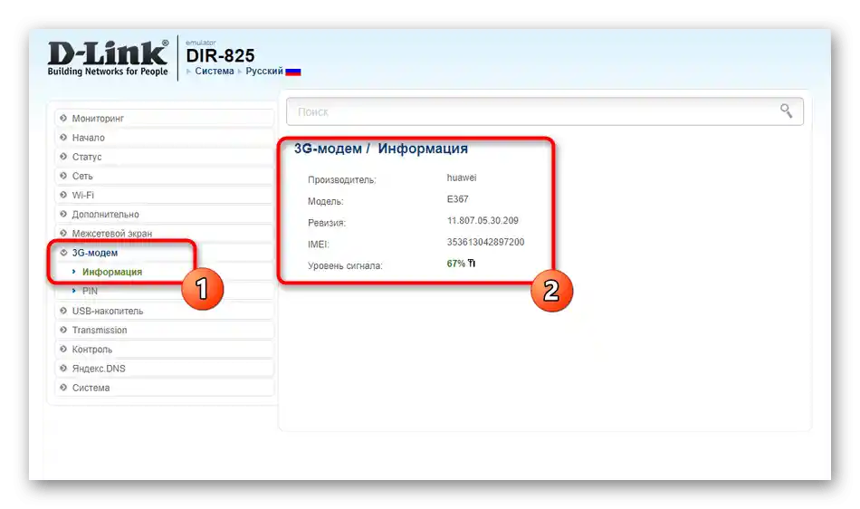The image size is (860, 509).
Task: Click the arrow icon beside Яндекс.DNS
Action: [x=63, y=368]
